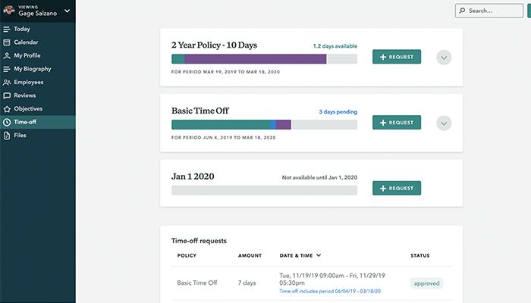
Task: Click the Files document icon
Action: pos(7,136)
